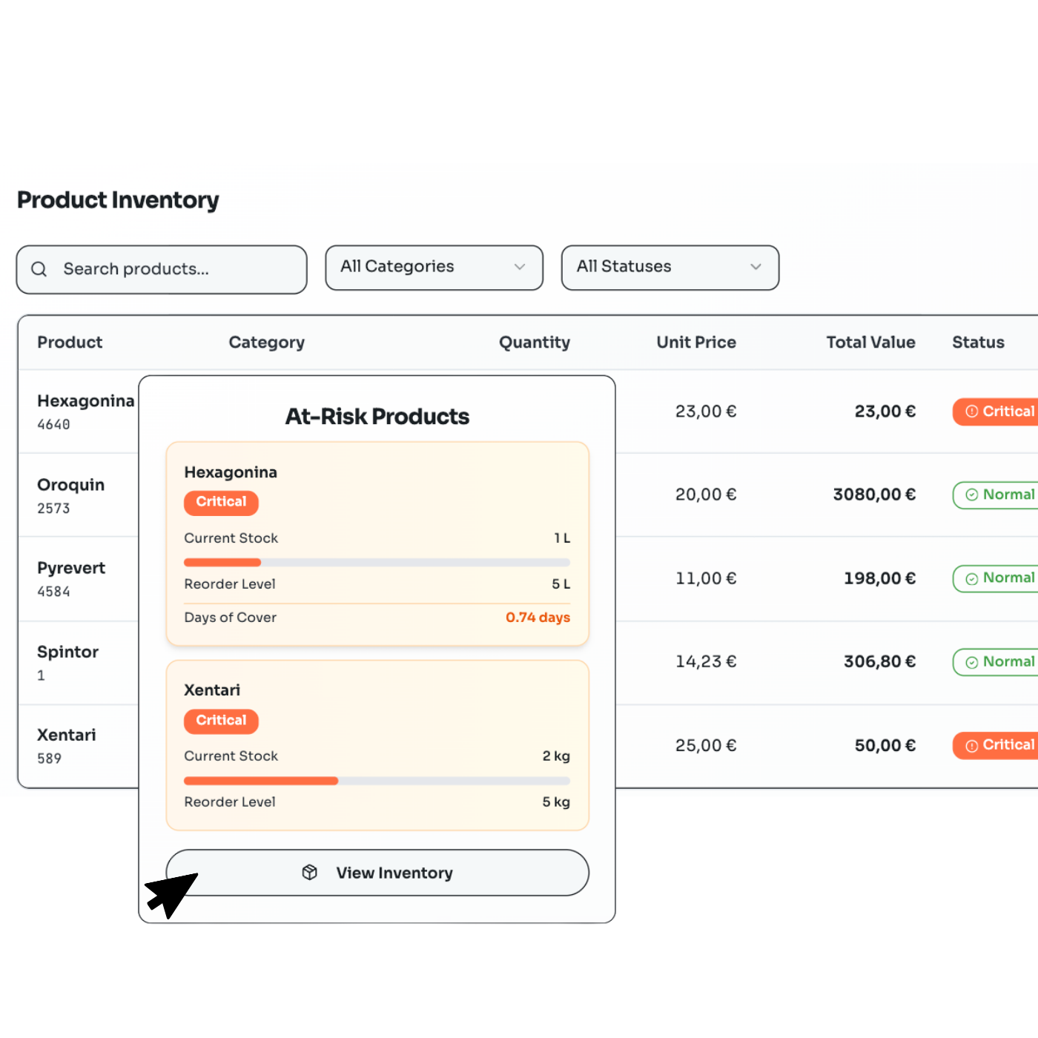This screenshot has height=1038, width=1038.
Task: Toggle the Critical badge on Xentari card
Action: [x=221, y=721]
